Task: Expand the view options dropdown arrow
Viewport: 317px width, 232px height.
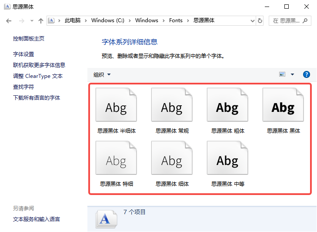Action: coord(292,74)
